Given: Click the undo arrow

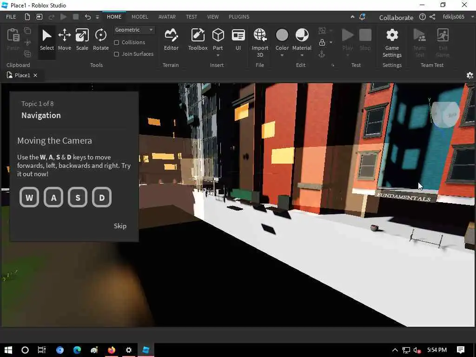Looking at the screenshot, I should point(88,17).
